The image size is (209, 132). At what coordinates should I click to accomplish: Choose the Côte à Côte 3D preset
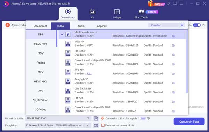(122, 91)
